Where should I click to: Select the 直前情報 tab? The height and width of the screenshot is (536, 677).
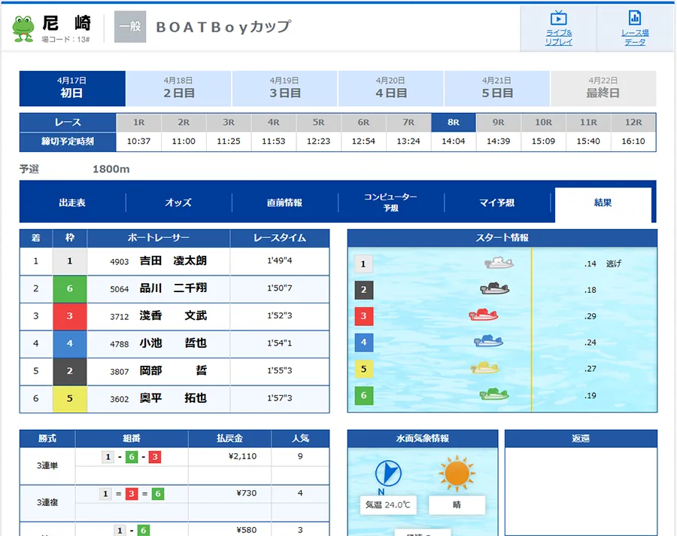tap(284, 203)
